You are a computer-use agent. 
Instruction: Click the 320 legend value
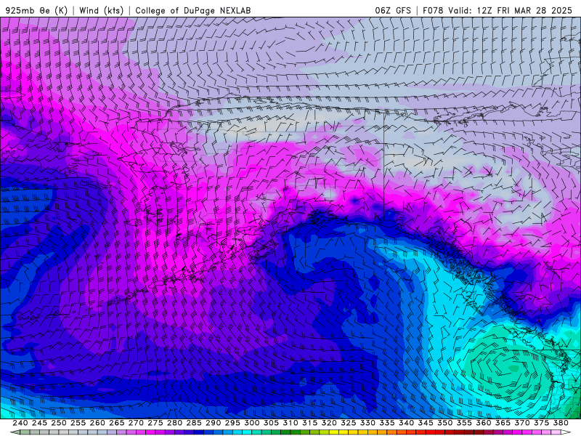tap(329, 423)
